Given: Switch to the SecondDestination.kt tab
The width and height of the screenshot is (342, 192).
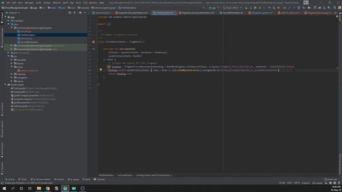Looking at the screenshot, I should pyautogui.click(x=231, y=13).
